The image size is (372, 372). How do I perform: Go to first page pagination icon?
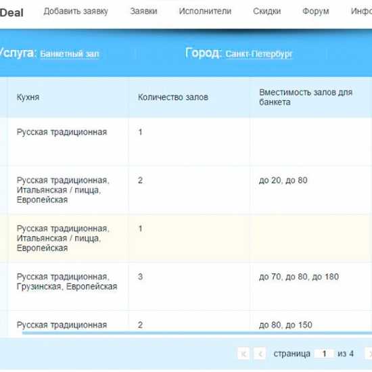click(x=243, y=354)
